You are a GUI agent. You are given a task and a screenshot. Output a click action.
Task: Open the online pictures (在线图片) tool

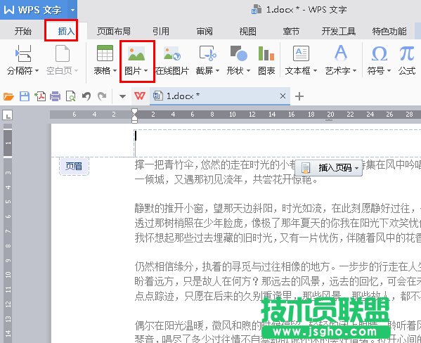[x=171, y=53]
